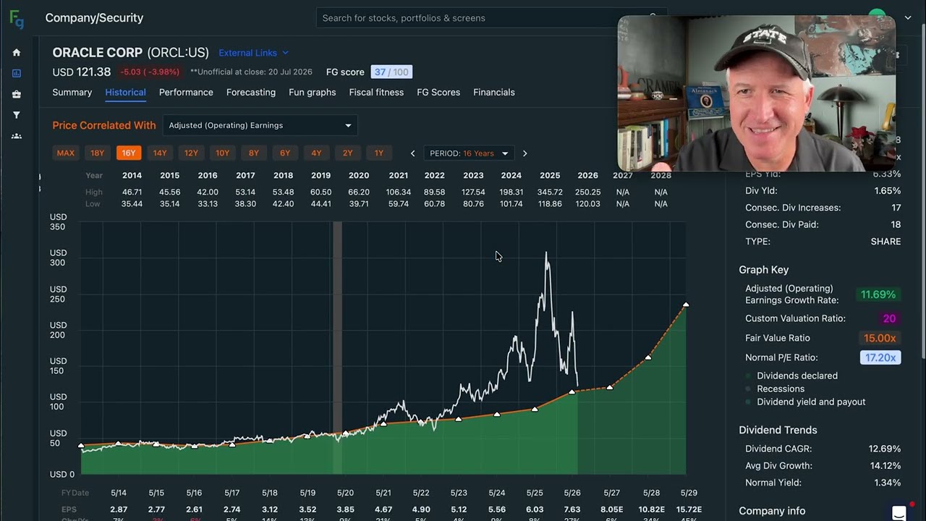Open the portfolio briefcase sidebar icon
926x521 pixels.
pos(17,94)
